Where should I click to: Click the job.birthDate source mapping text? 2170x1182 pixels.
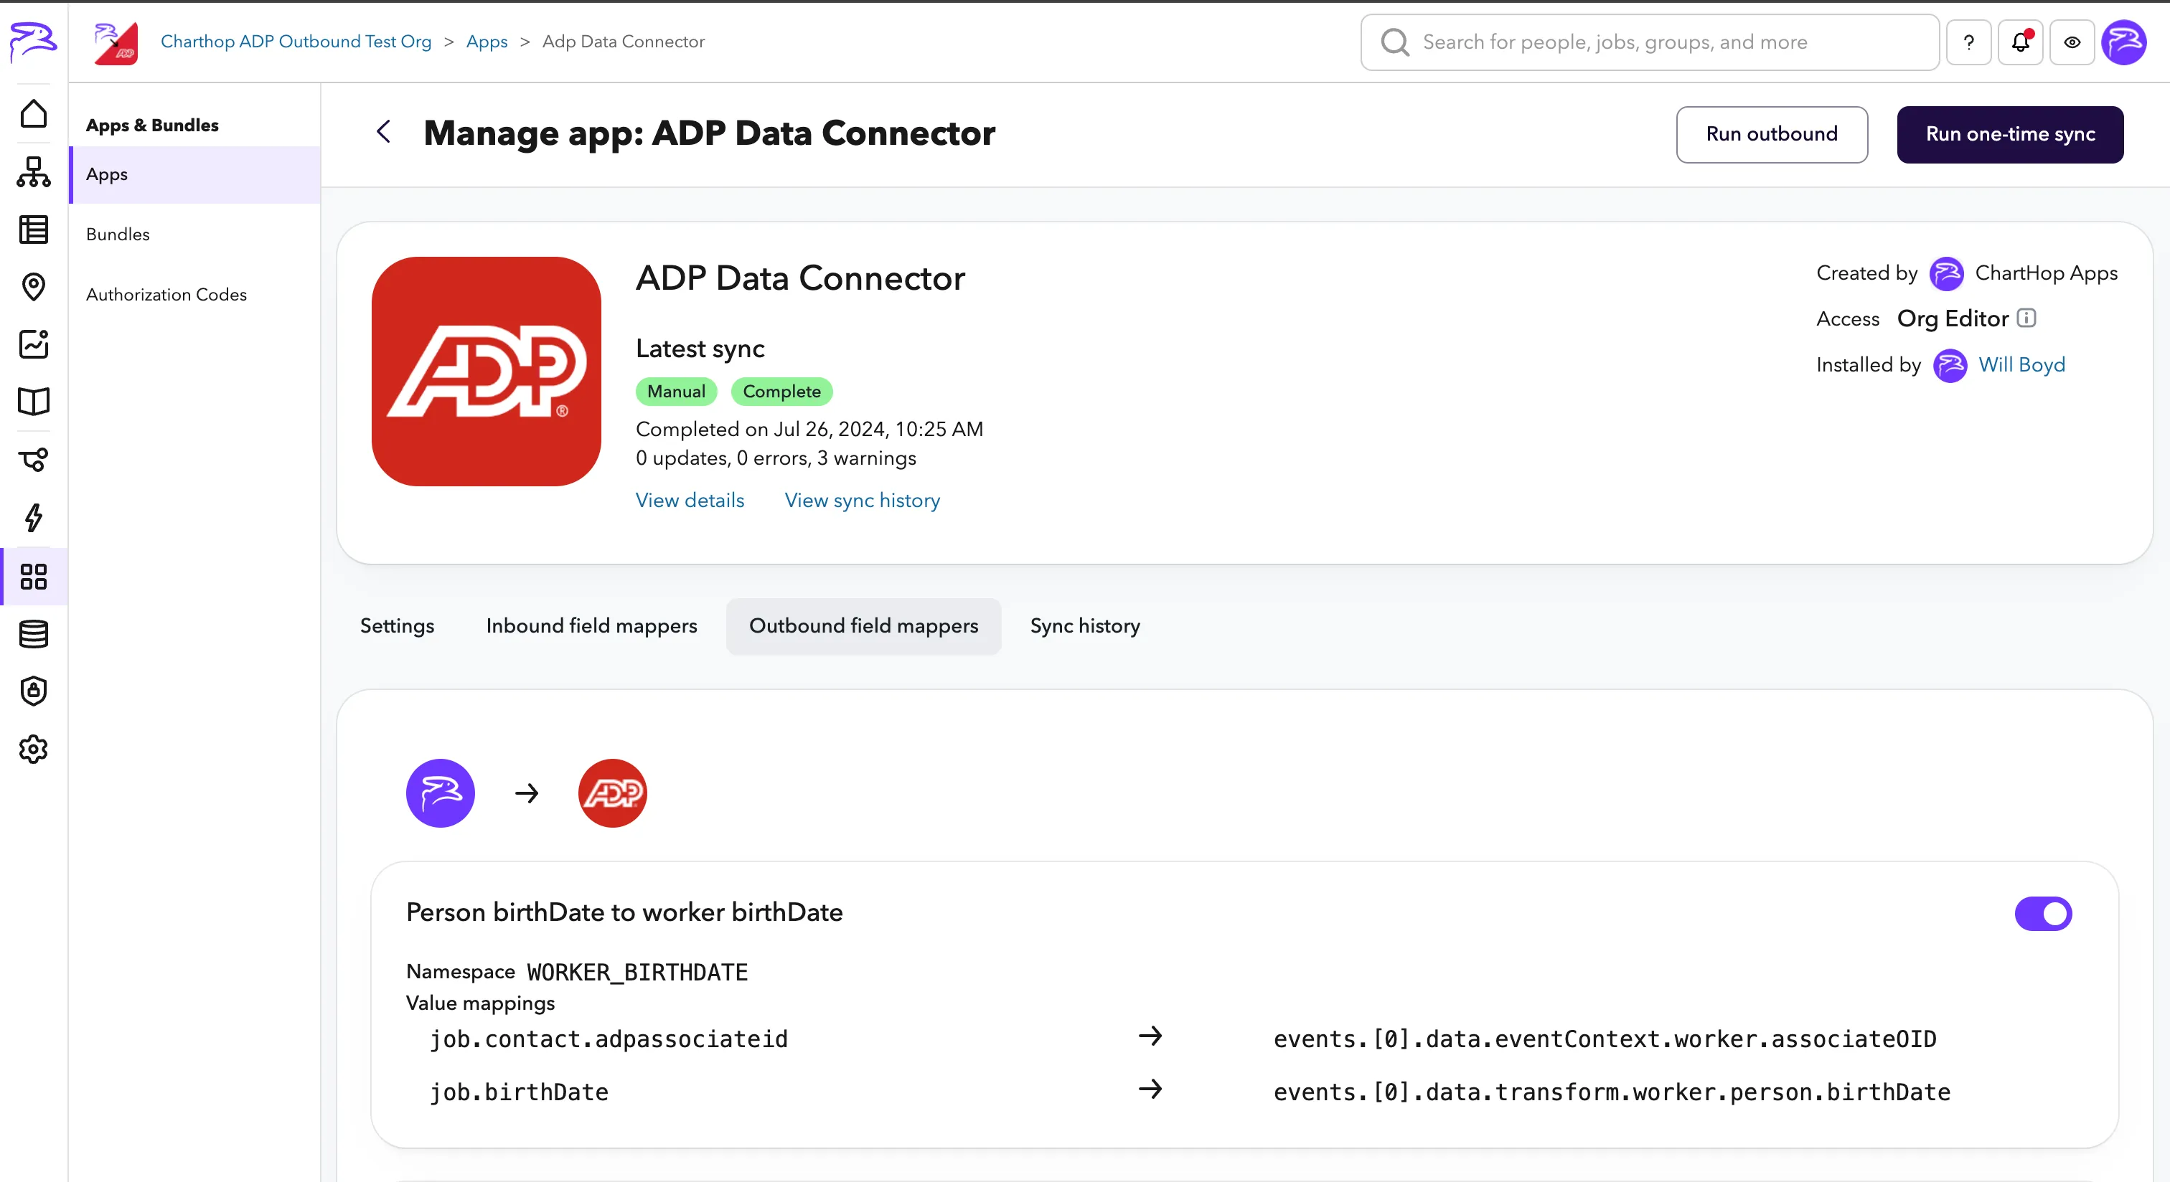pos(519,1092)
